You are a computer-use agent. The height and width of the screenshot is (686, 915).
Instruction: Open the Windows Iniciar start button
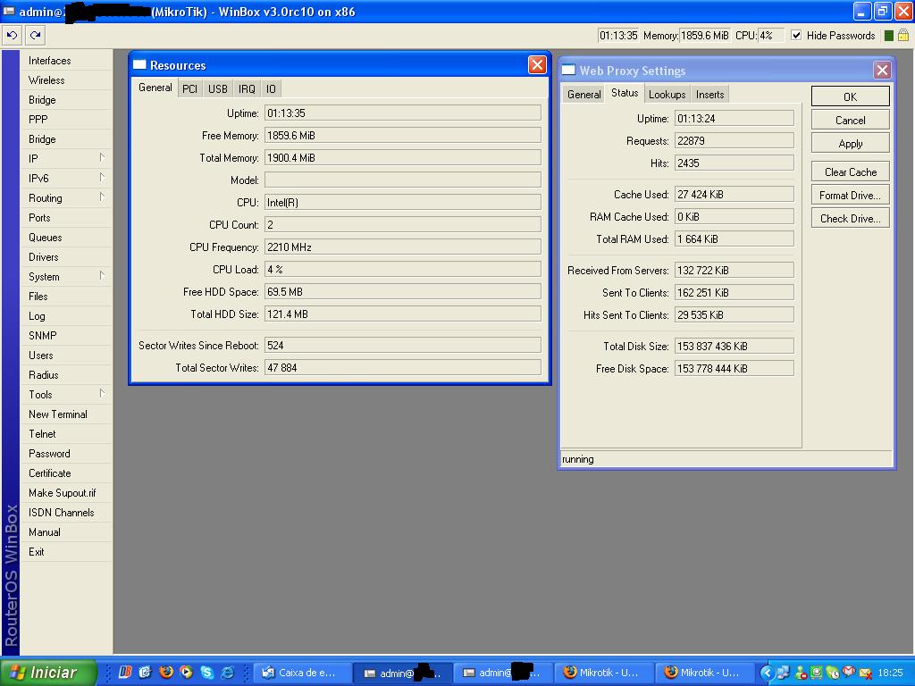(x=48, y=673)
